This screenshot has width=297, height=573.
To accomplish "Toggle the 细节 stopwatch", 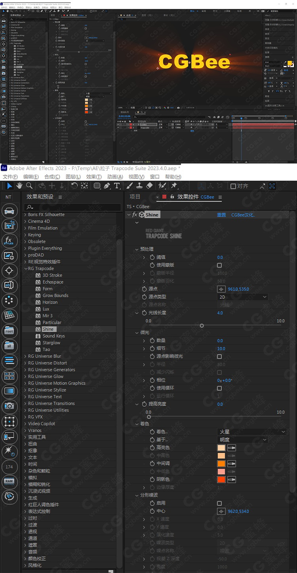I will coord(152,349).
